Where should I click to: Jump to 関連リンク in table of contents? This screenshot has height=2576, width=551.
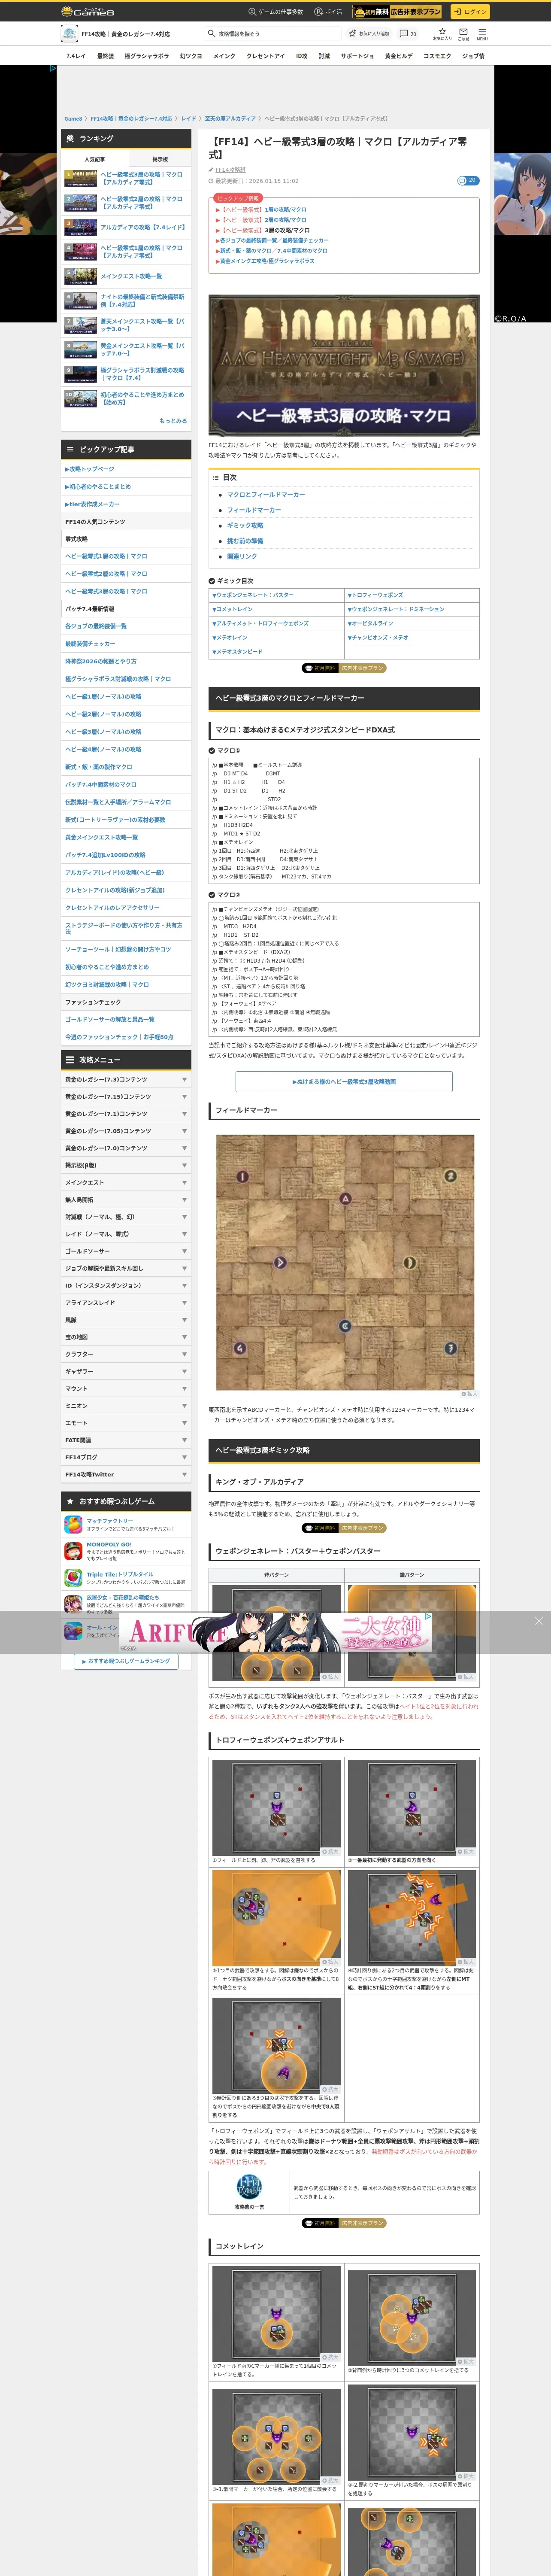(x=242, y=557)
